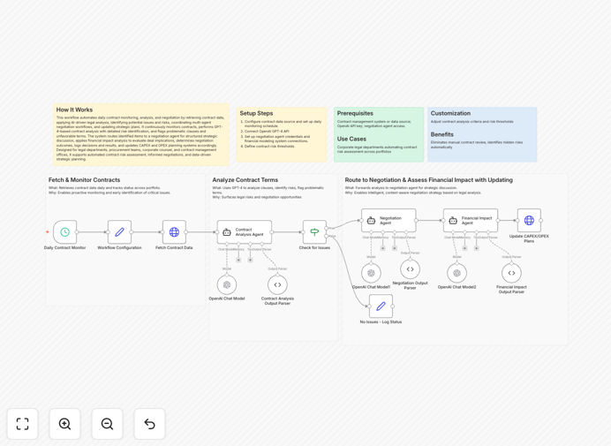611x446 pixels.
Task: Select the OpenAI Chat Model node
Action: [227, 284]
